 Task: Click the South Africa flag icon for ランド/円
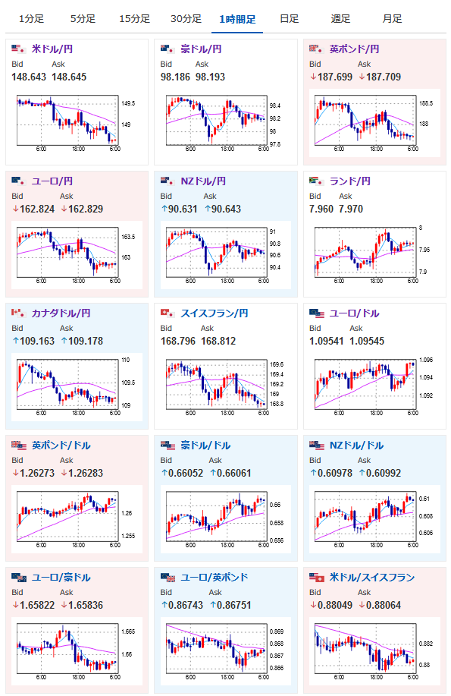(316, 181)
